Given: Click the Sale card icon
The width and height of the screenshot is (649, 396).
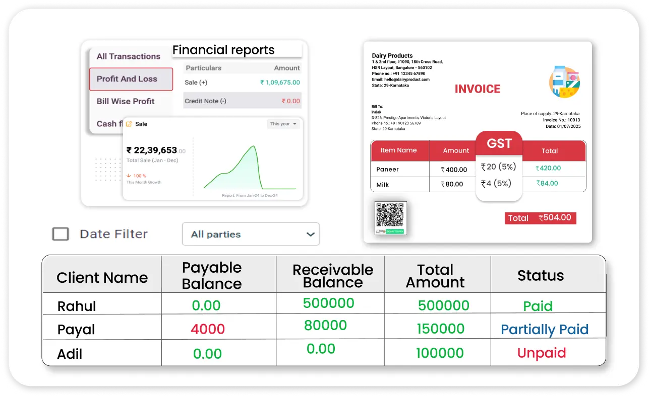Looking at the screenshot, I should pos(129,124).
